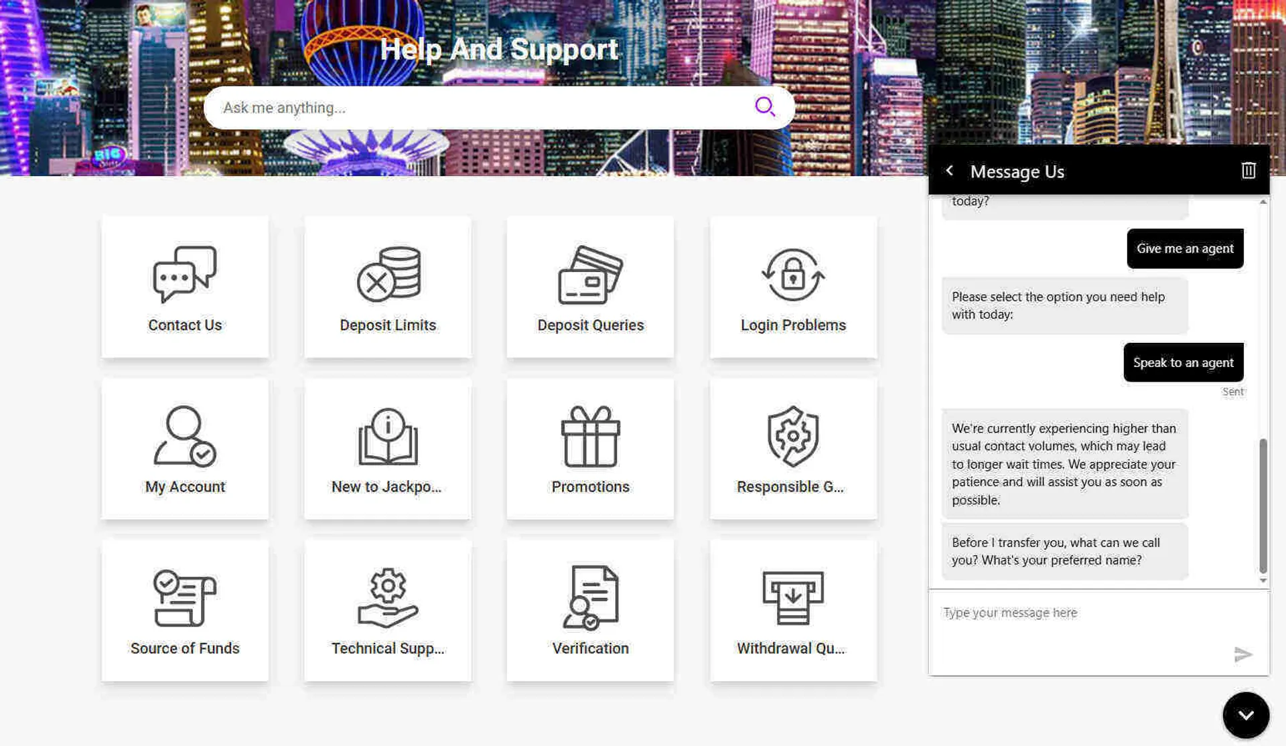The width and height of the screenshot is (1286, 746).
Task: Open Technical Support gear icon
Action: (x=388, y=599)
